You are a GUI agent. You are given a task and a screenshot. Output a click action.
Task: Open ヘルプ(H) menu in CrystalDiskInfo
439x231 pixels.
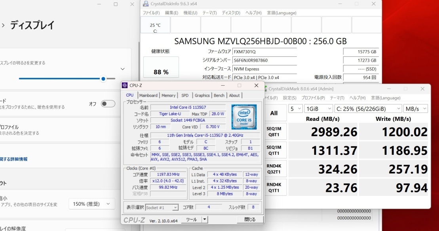click(253, 13)
